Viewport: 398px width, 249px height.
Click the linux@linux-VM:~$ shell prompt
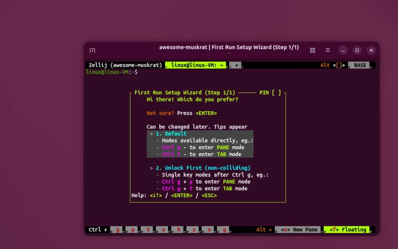pyautogui.click(x=112, y=72)
